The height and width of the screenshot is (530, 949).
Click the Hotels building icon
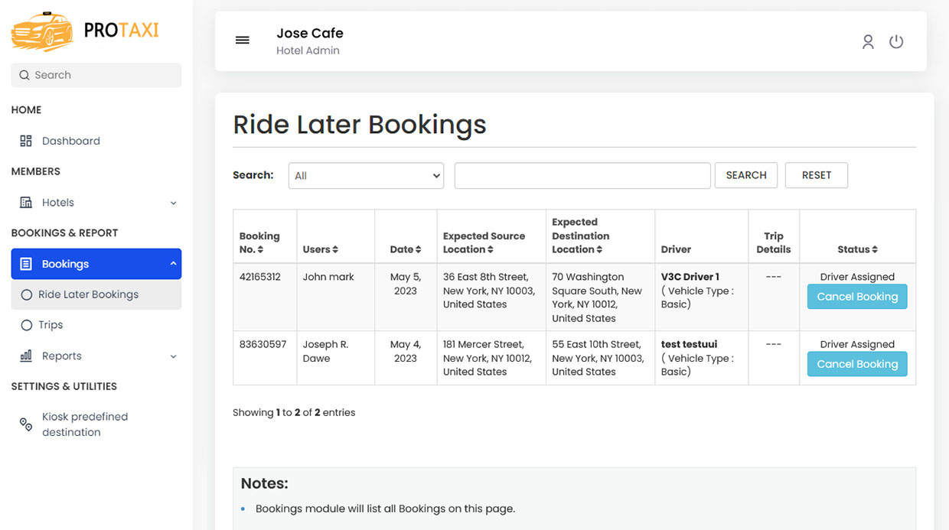pos(26,203)
